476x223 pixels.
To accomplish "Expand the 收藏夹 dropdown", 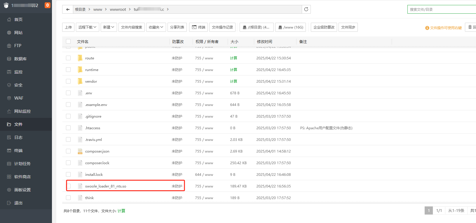I will tap(156, 27).
